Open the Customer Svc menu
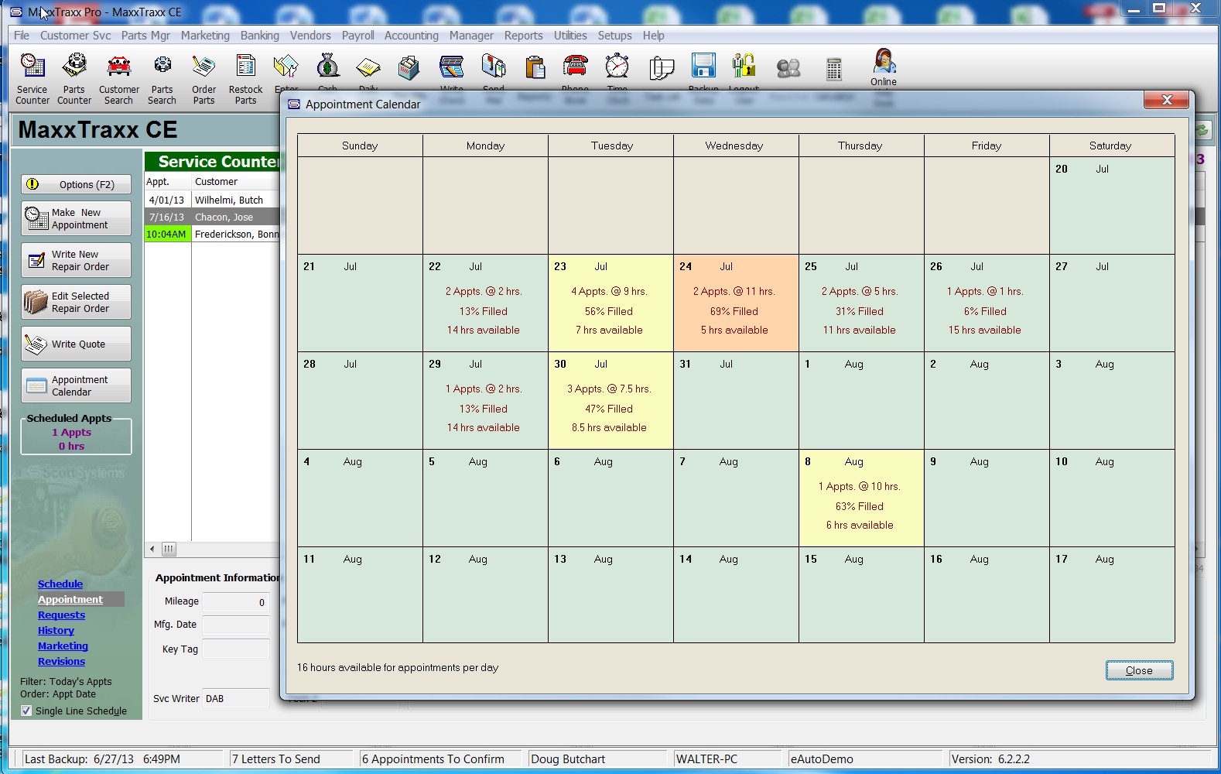Image resolution: width=1221 pixels, height=774 pixels. (x=76, y=36)
